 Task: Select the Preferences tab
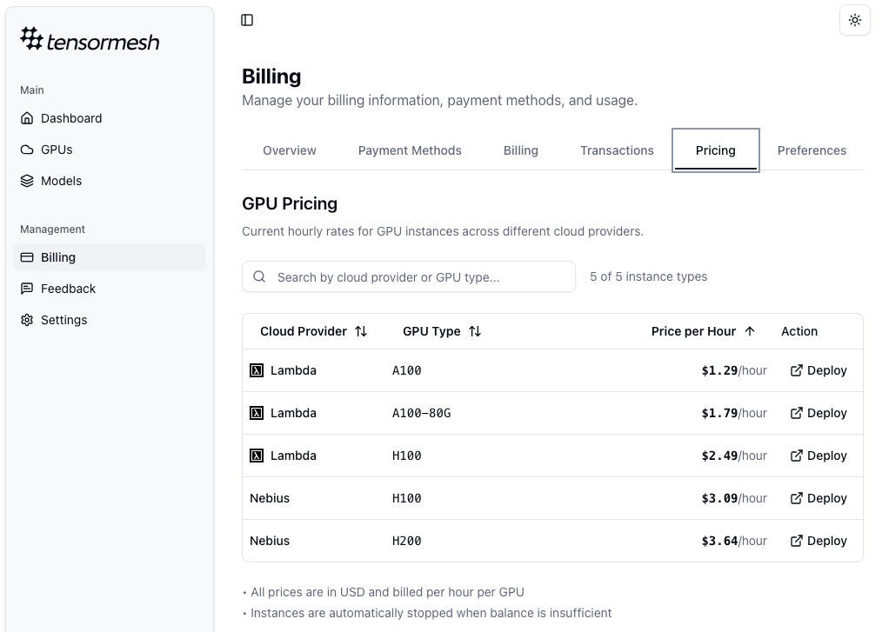(812, 150)
